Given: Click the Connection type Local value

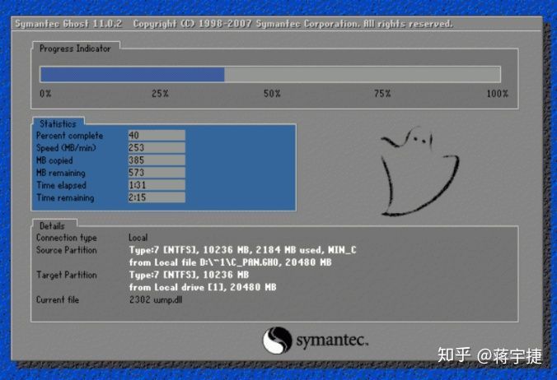Looking at the screenshot, I should click(138, 238).
